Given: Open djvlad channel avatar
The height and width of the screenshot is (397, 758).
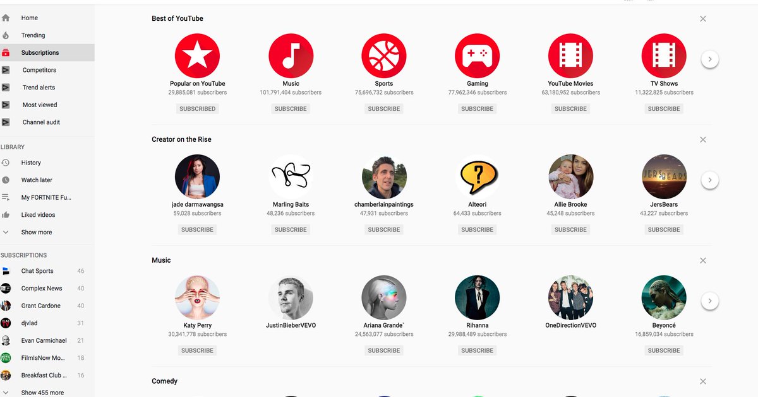Looking at the screenshot, I should [x=6, y=323].
